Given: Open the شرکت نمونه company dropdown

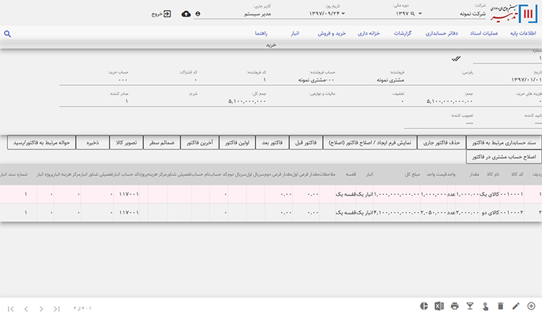Looking at the screenshot, I should 469,14.
